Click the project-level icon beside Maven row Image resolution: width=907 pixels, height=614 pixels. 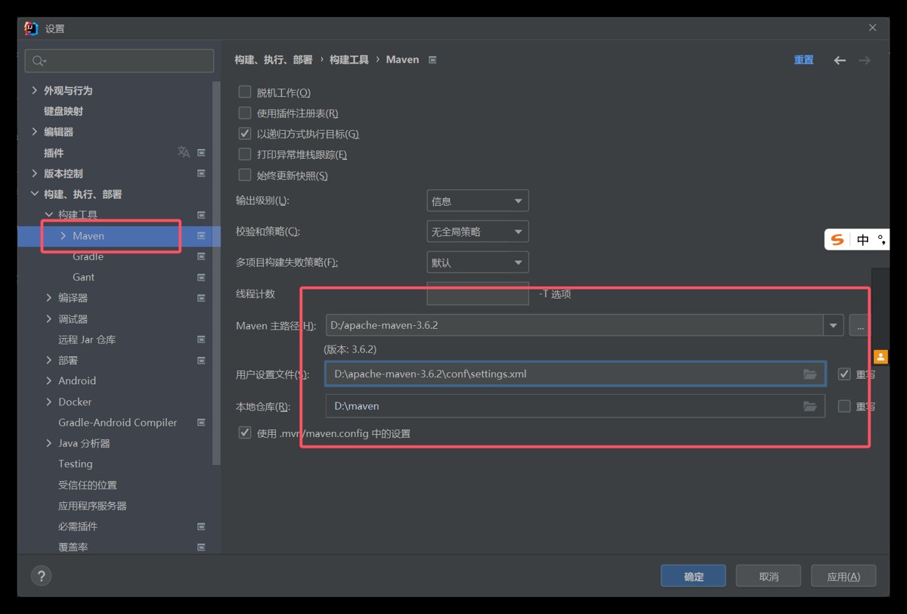click(201, 236)
